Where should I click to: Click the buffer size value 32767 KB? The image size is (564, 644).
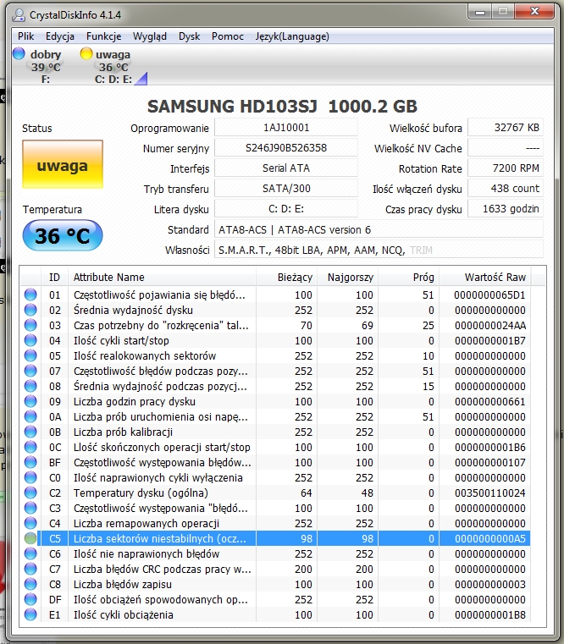coord(506,127)
